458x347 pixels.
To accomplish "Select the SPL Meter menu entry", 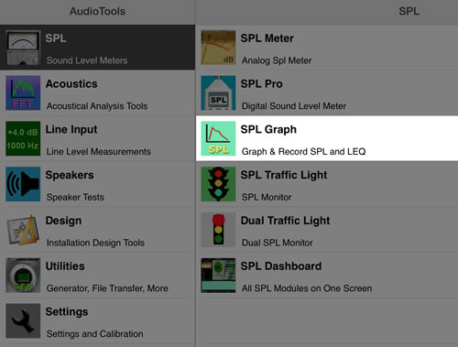I will pyautogui.click(x=327, y=48).
